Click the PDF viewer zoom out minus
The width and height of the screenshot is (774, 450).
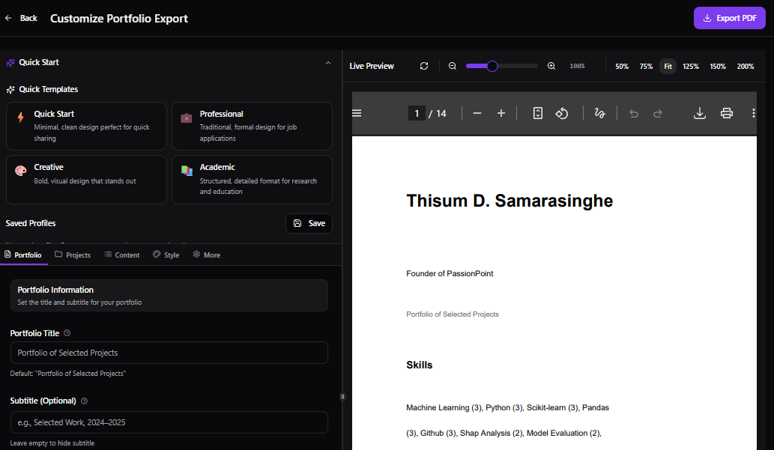(x=477, y=114)
